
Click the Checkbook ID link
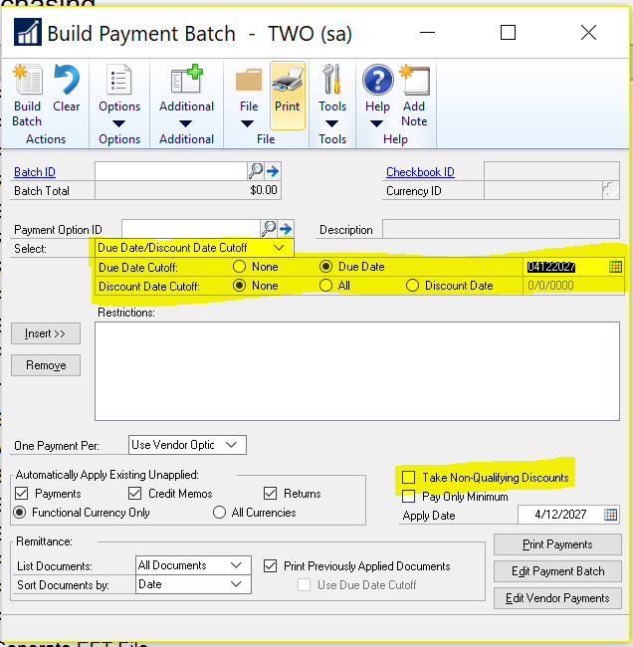[x=420, y=172]
